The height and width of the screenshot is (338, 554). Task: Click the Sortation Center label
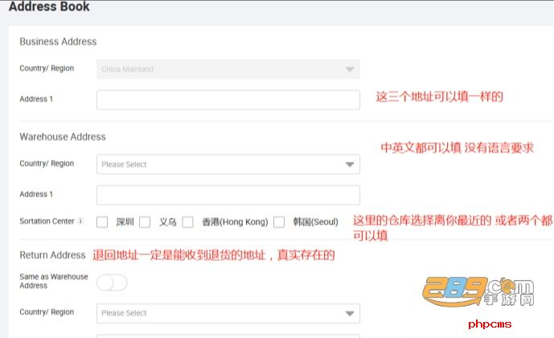click(x=47, y=221)
